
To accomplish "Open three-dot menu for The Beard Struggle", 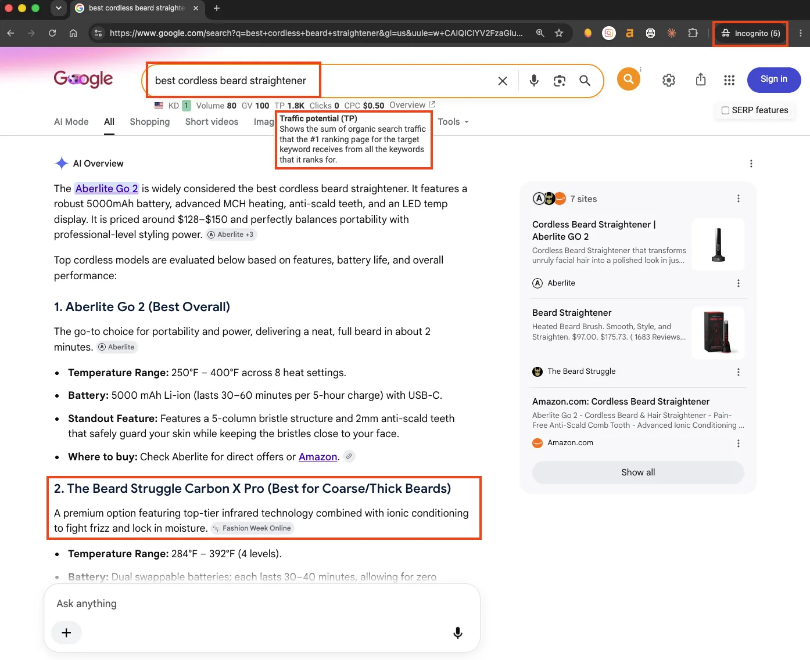I will tap(739, 372).
